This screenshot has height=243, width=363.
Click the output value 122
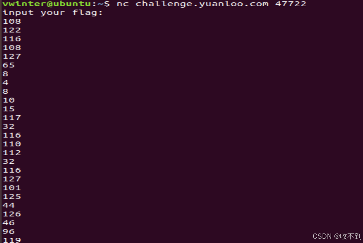click(12, 30)
